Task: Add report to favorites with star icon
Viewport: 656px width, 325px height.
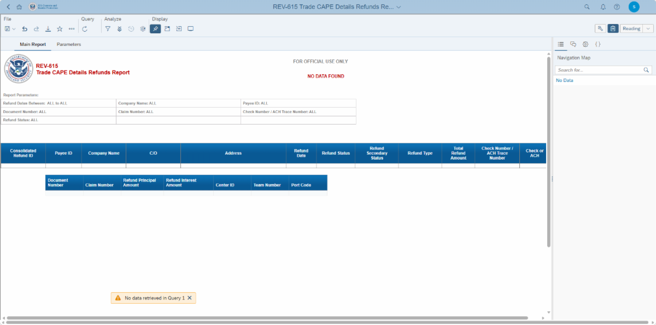Action: 60,29
